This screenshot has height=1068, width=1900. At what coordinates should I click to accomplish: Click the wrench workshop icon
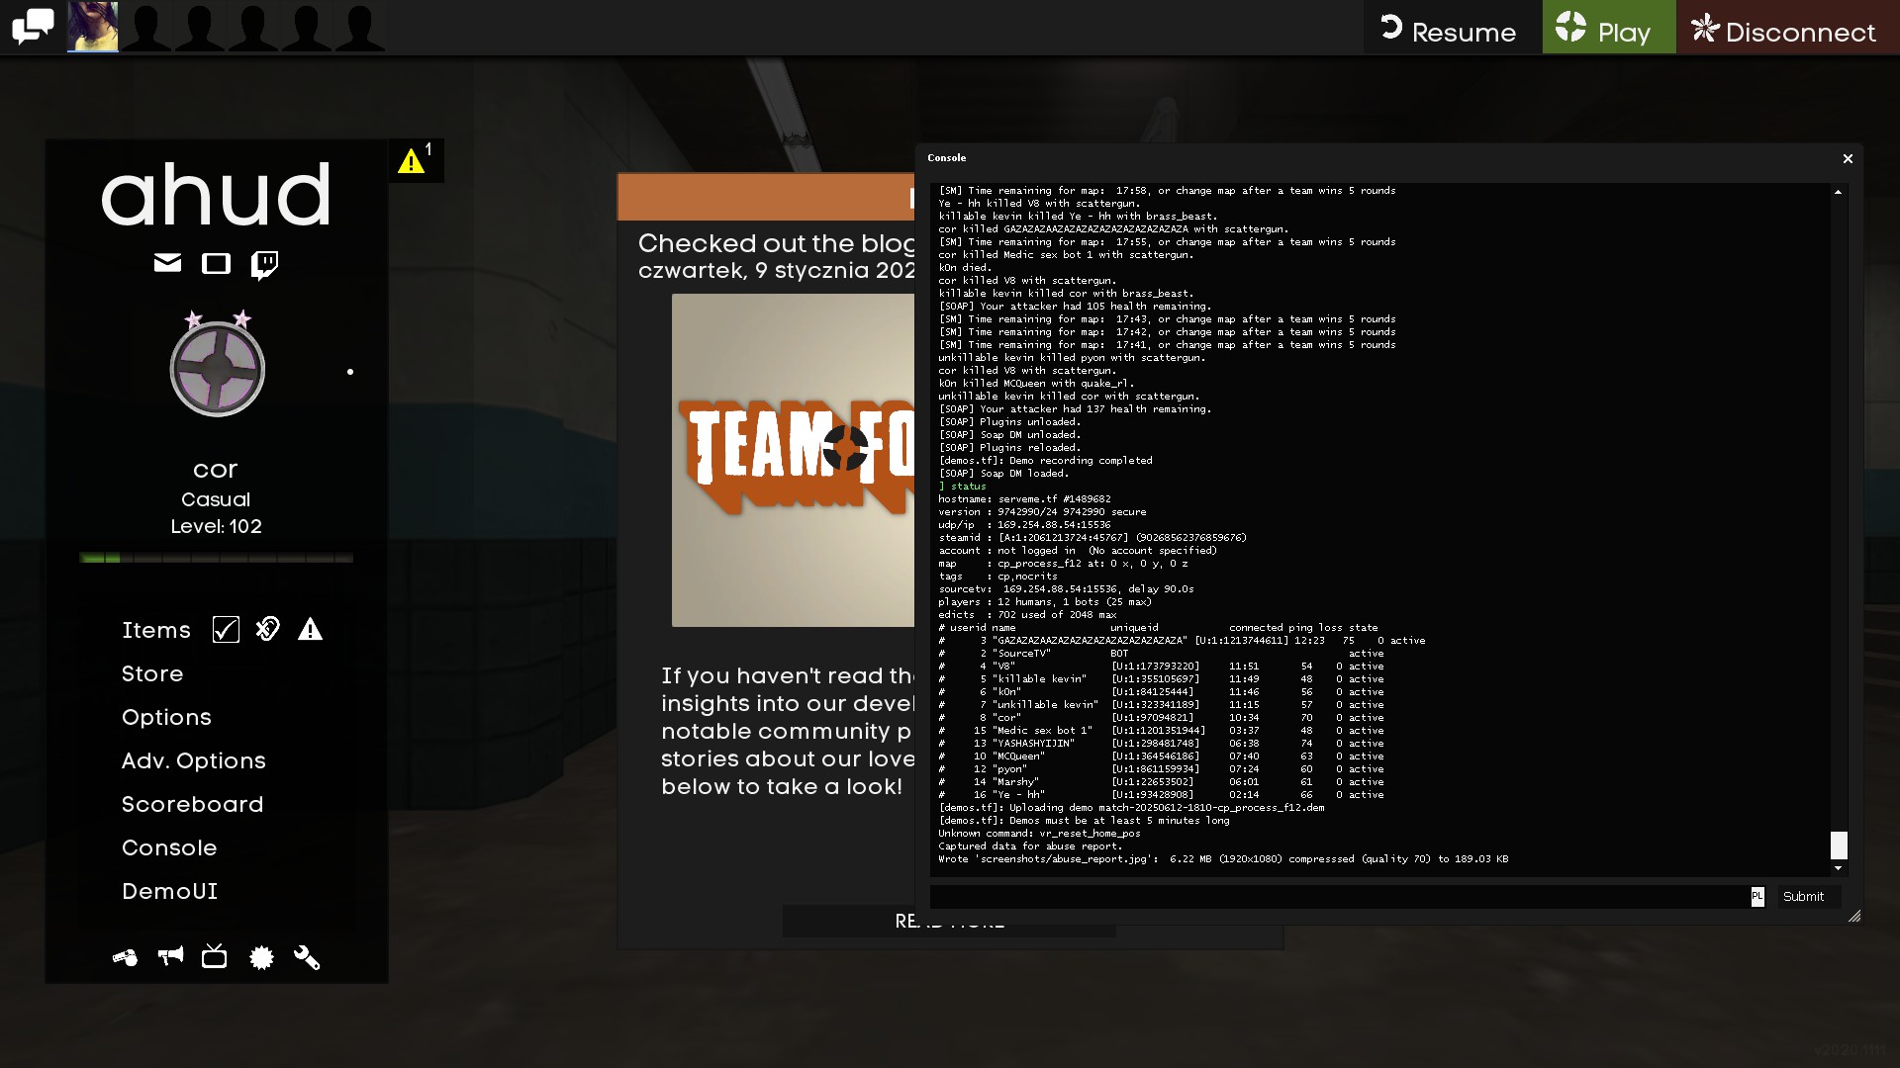pos(307,957)
